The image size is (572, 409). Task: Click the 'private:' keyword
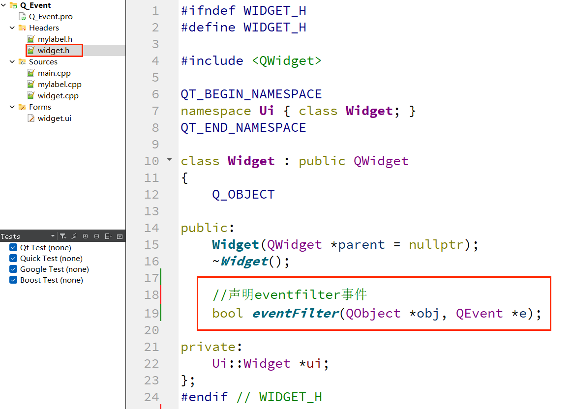pos(211,347)
